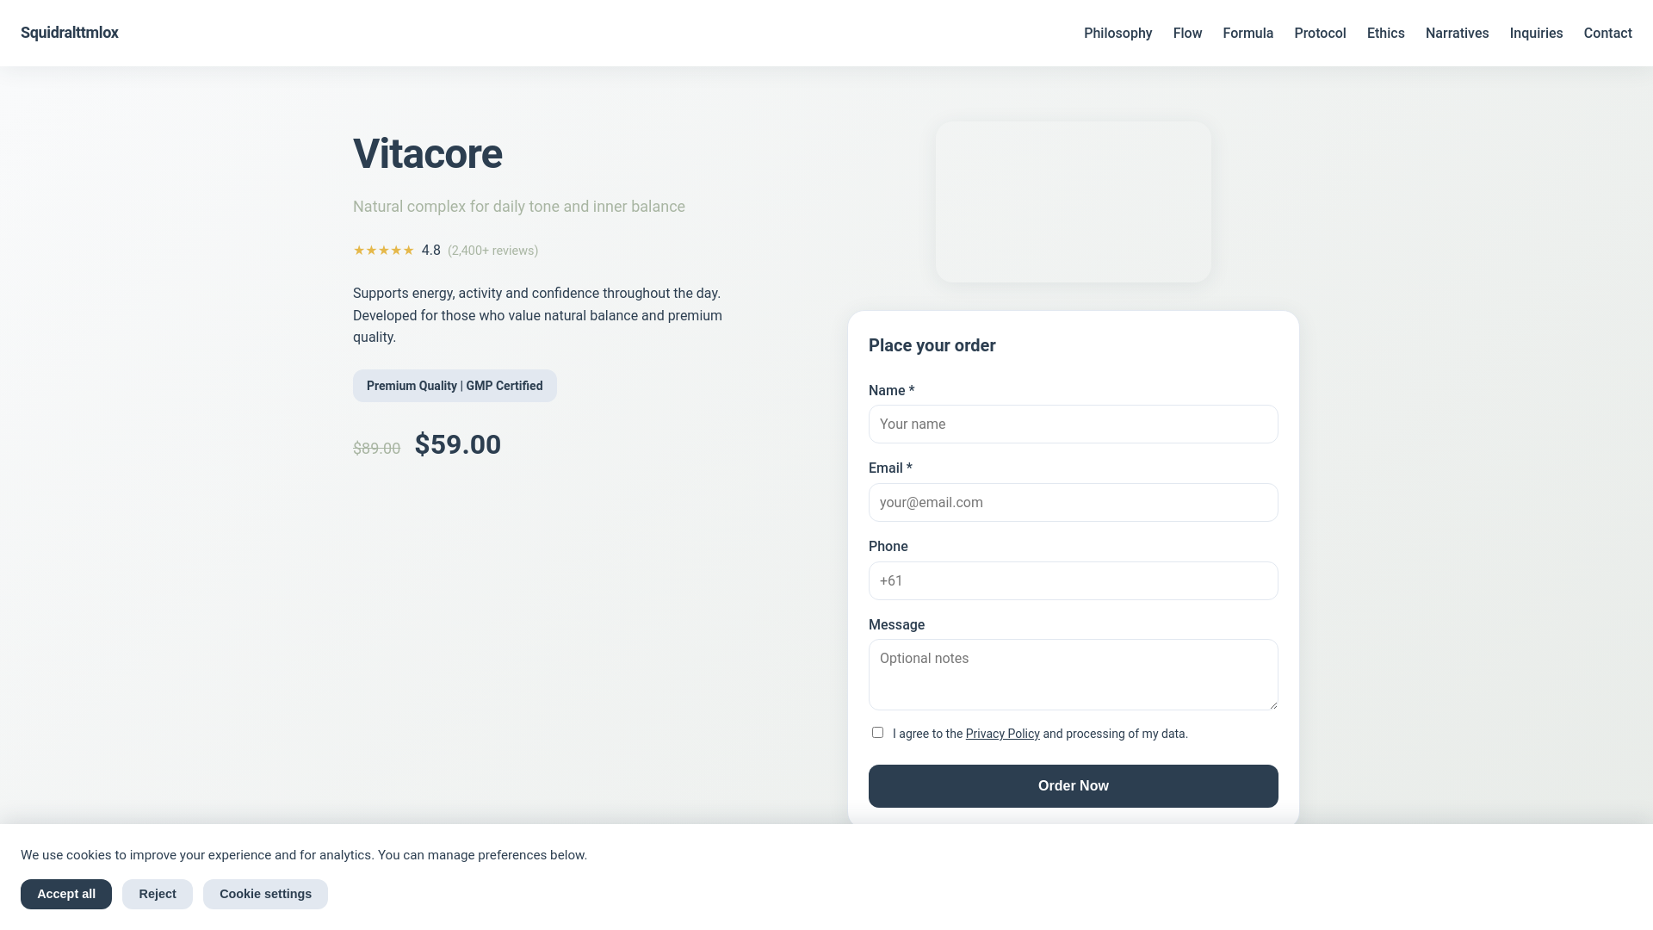Open Cookie settings
This screenshot has height=930, width=1653.
tap(265, 894)
